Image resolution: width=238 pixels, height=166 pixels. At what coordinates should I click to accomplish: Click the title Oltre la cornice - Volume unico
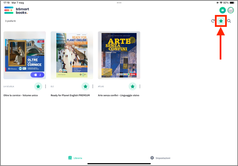(x=21, y=96)
